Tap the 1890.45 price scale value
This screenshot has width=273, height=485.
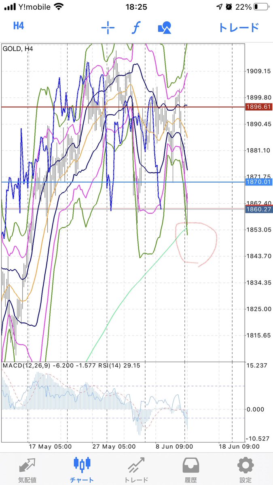coord(259,124)
